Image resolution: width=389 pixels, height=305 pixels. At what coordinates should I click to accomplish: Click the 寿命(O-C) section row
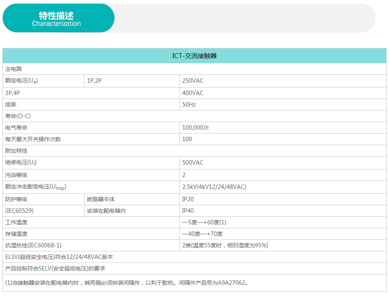click(x=194, y=116)
